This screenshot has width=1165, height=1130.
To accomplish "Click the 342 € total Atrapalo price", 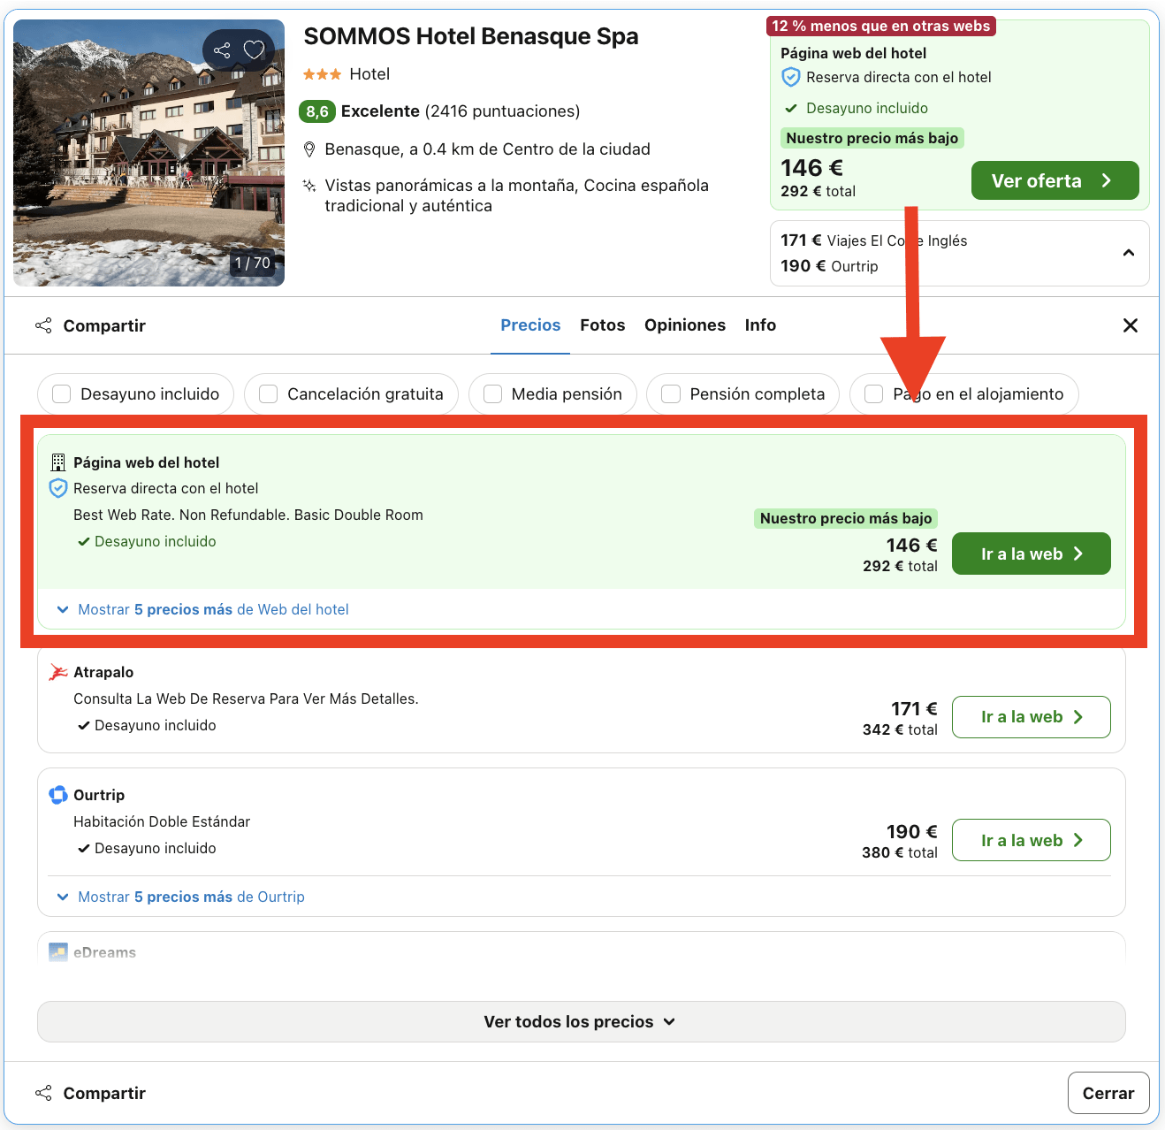I will (x=900, y=729).
